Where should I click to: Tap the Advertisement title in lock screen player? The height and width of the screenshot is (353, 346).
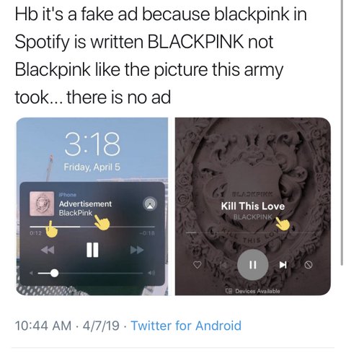tap(85, 204)
